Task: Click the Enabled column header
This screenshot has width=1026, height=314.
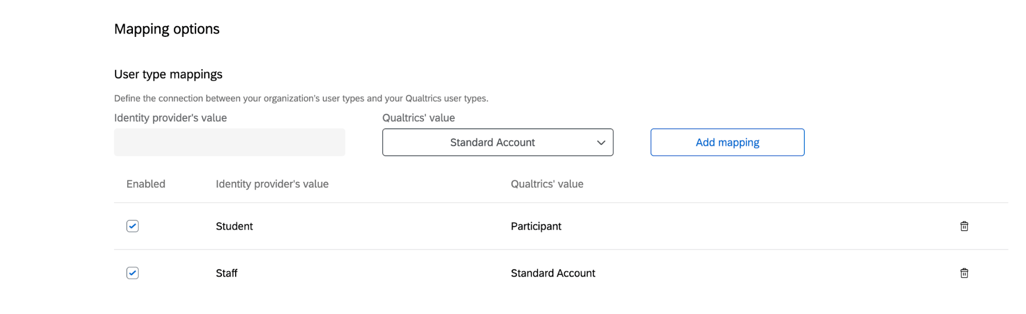Action: (146, 184)
